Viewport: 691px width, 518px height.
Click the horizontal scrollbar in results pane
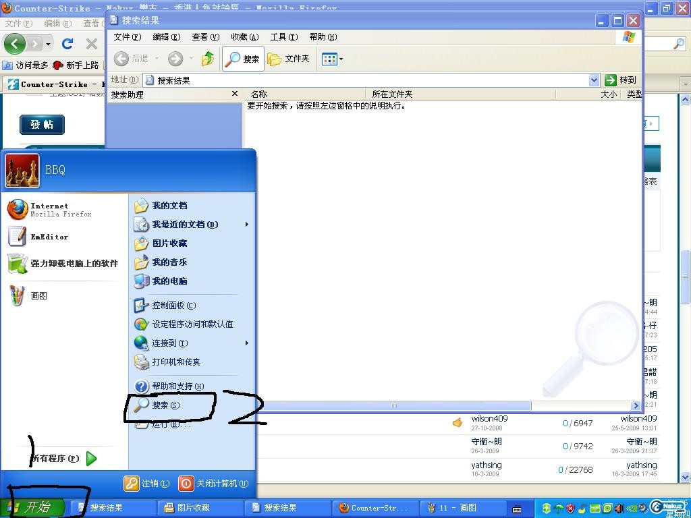pos(394,405)
